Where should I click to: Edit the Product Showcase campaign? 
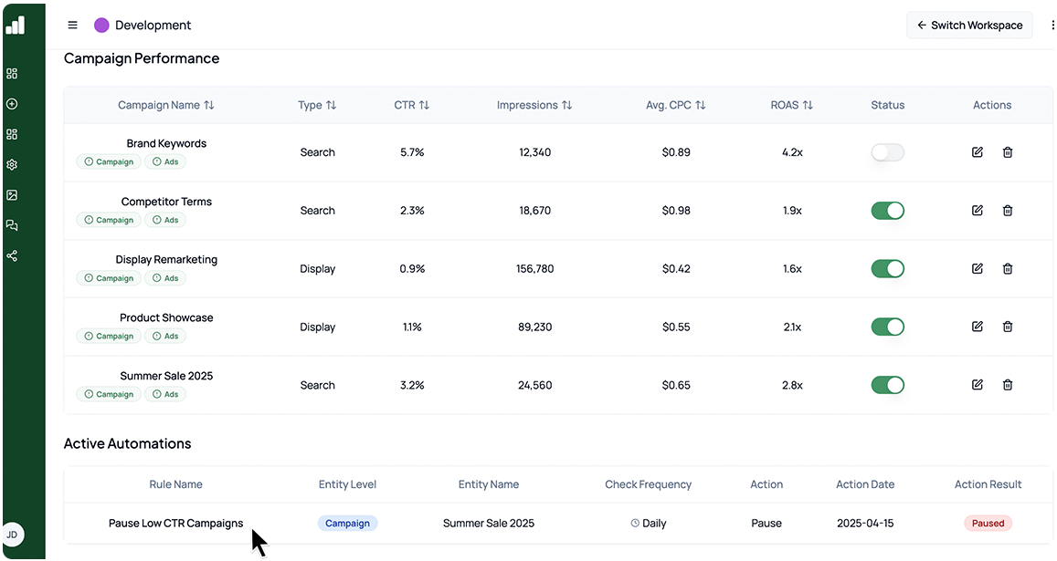[977, 327]
